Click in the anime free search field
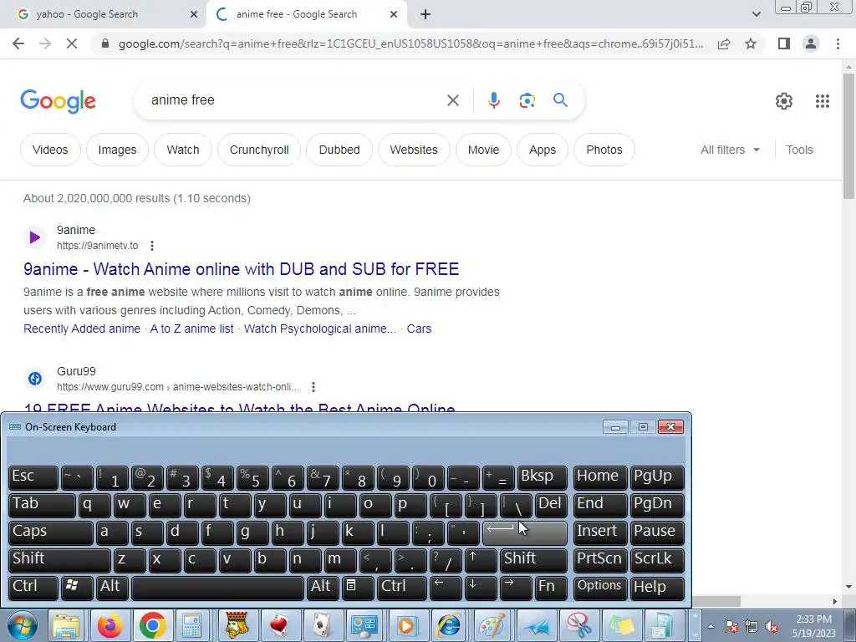856x642 pixels. (295, 100)
